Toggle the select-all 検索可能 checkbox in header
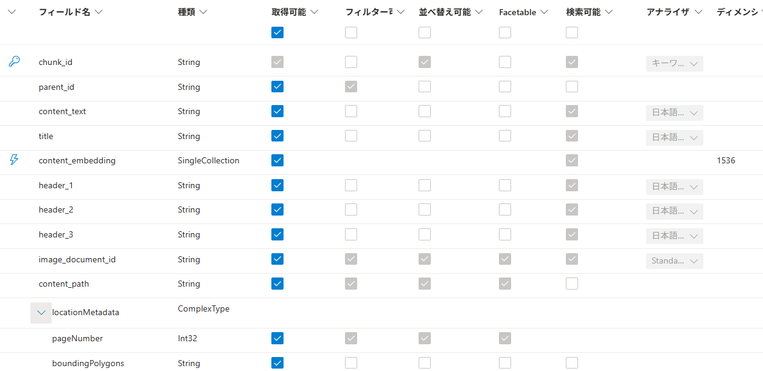This screenshot has width=763, height=371. (572, 33)
